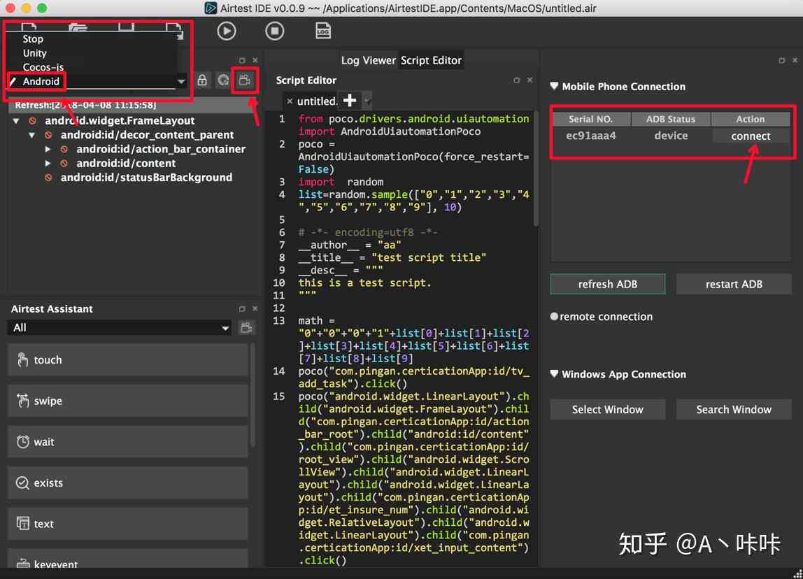The image size is (803, 579).
Task: Click the script editor vertical scrollbar
Action: 536,169
